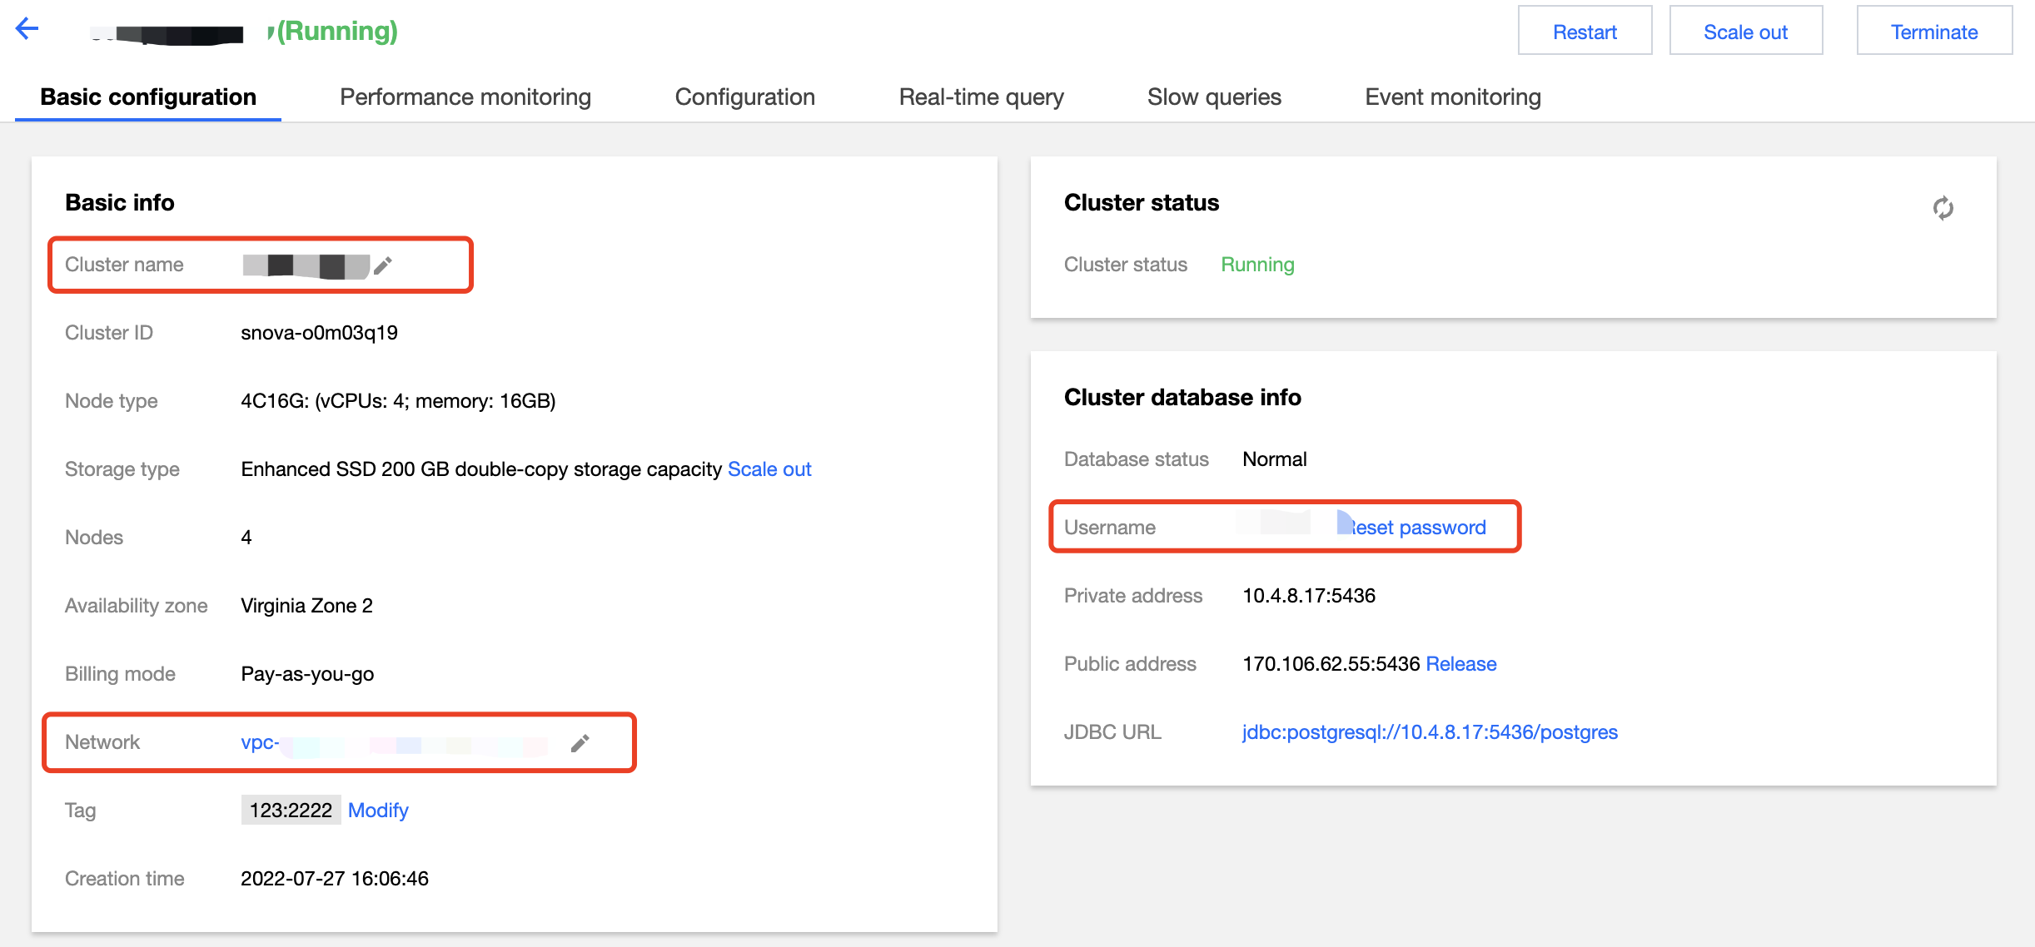
Task: Click the Reset password link
Action: coord(1417,528)
